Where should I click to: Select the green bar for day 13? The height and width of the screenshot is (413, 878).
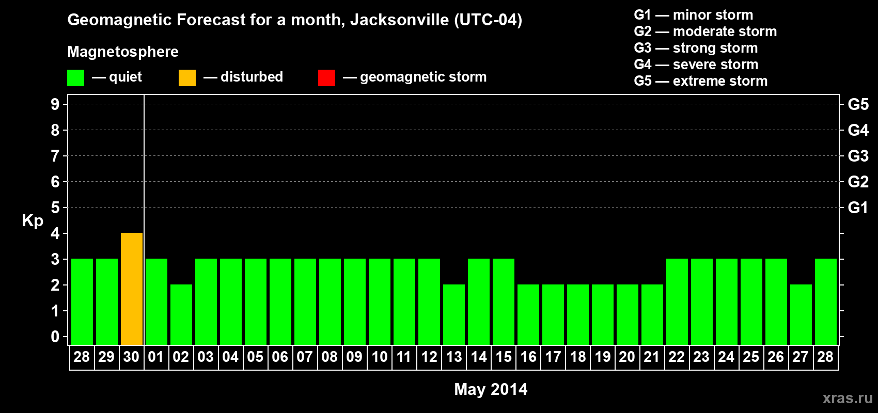coord(454,314)
